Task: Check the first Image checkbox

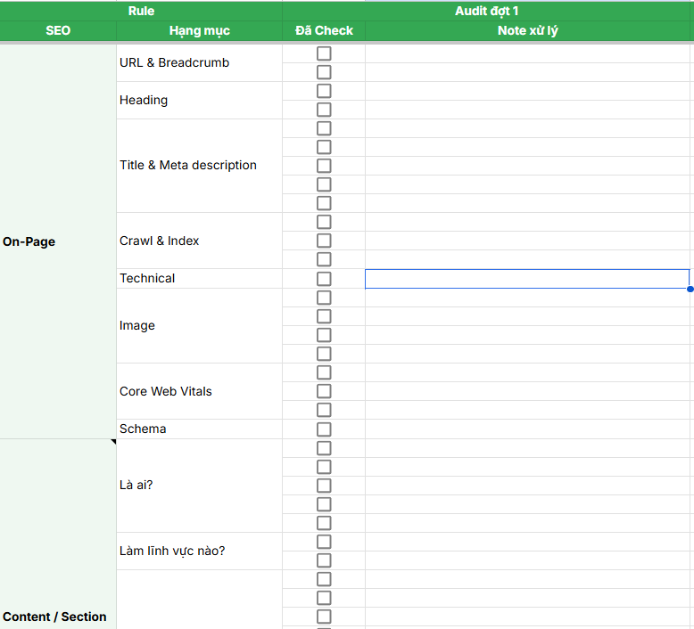Action: 324,298
